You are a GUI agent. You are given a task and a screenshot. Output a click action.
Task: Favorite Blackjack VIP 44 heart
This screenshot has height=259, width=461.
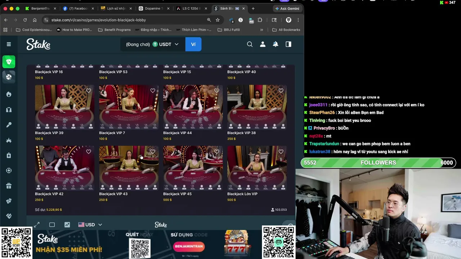click(217, 91)
